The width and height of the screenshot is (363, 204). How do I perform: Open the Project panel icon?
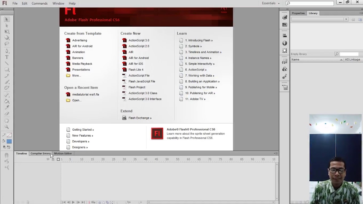pos(285,87)
